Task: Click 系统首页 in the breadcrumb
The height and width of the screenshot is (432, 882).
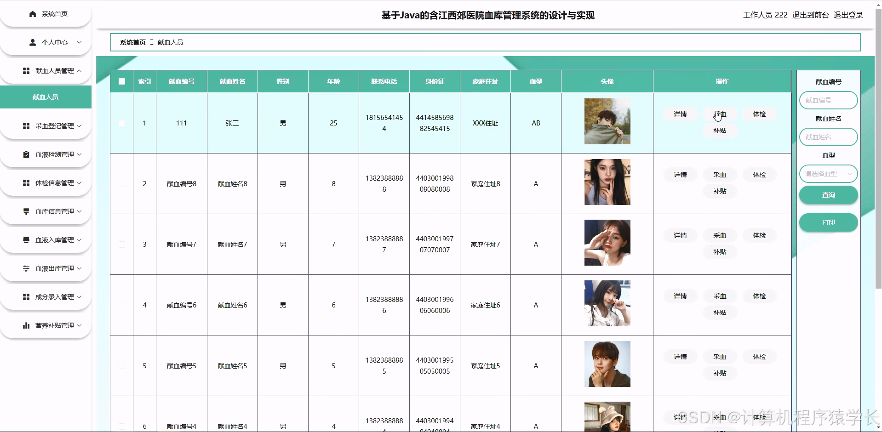Action: pyautogui.click(x=133, y=42)
